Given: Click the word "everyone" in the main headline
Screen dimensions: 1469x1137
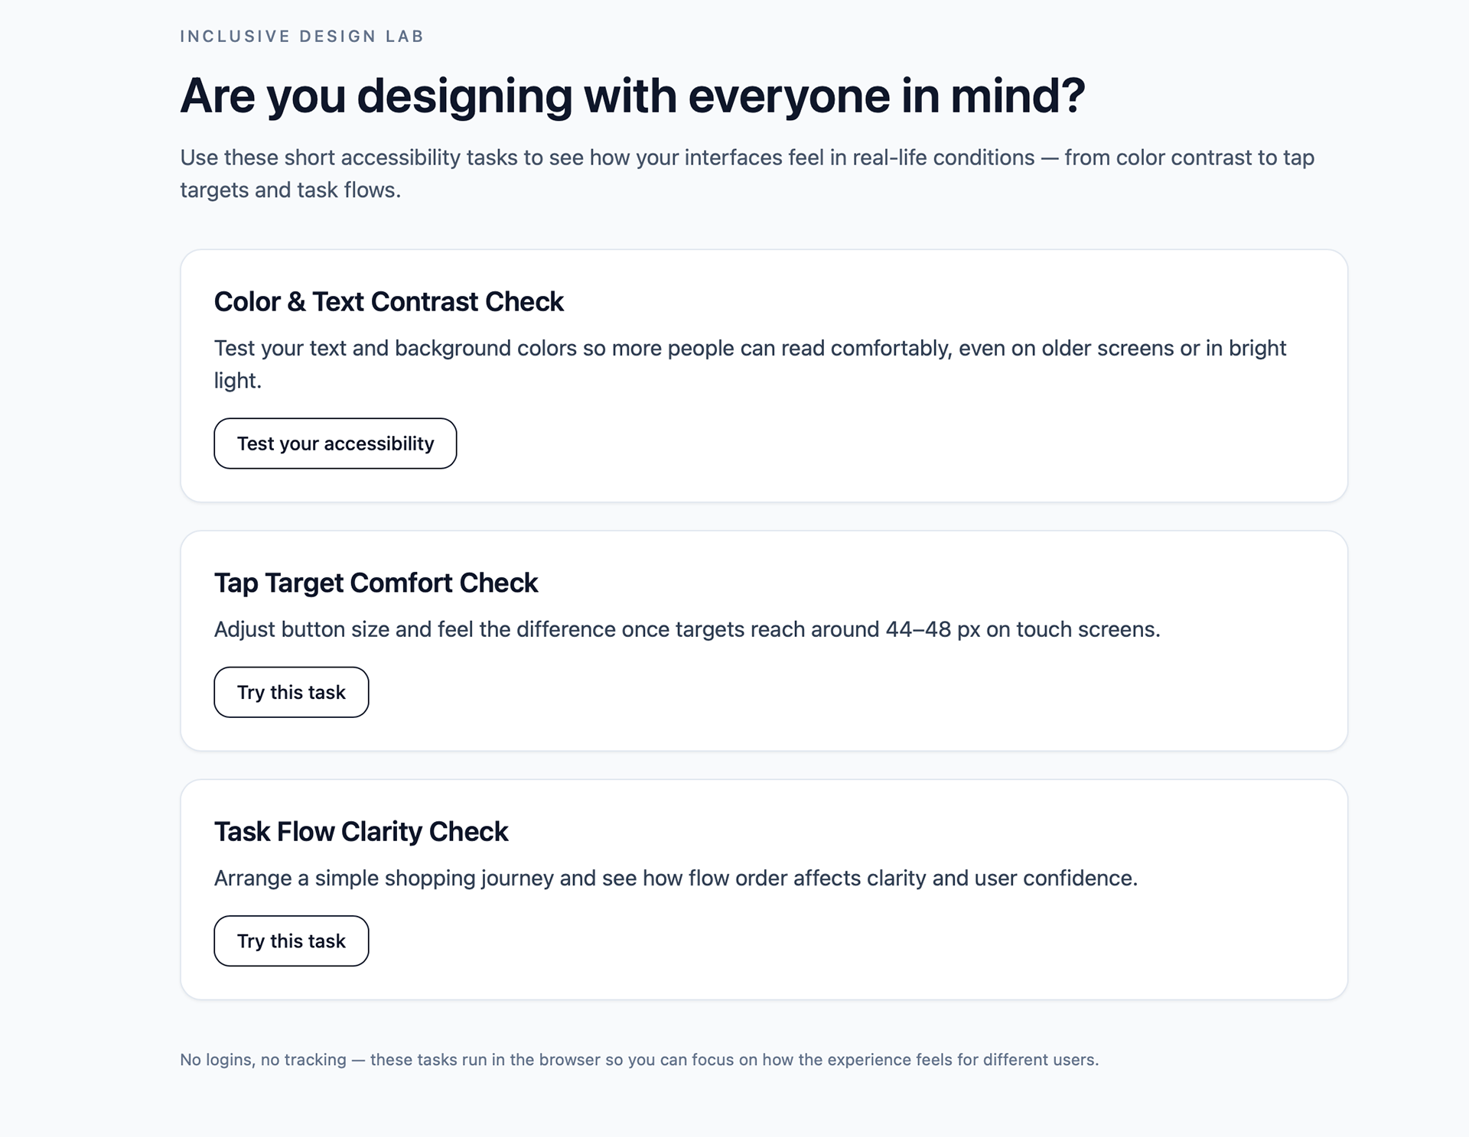Looking at the screenshot, I should pyautogui.click(x=788, y=96).
